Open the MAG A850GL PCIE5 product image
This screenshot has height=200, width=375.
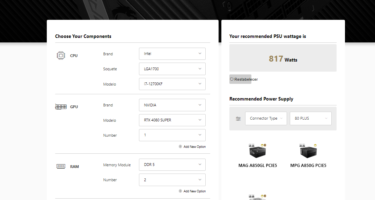[x=258, y=151]
